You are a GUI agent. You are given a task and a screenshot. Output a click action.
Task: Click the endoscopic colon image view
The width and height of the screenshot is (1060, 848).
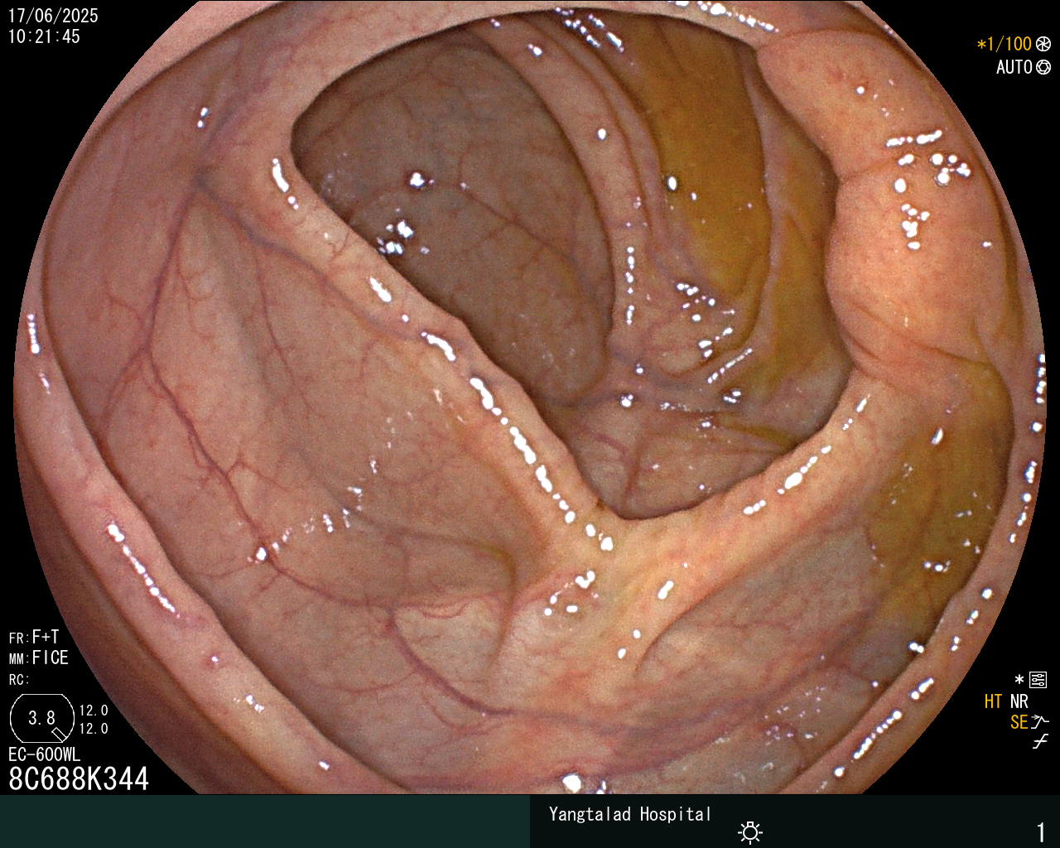pyautogui.click(x=530, y=397)
